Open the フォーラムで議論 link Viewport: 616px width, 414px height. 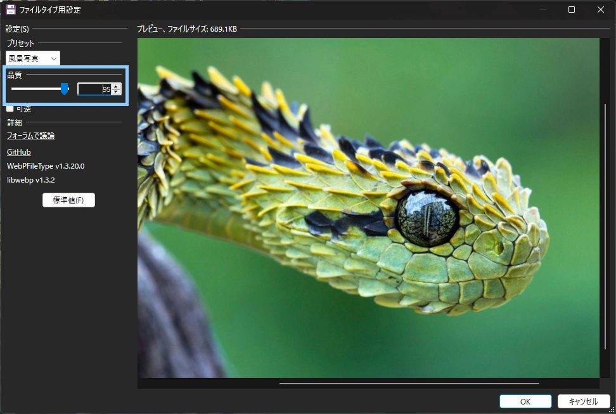(30, 136)
